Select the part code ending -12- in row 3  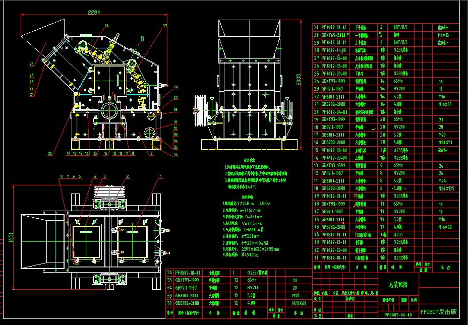tap(334, 242)
